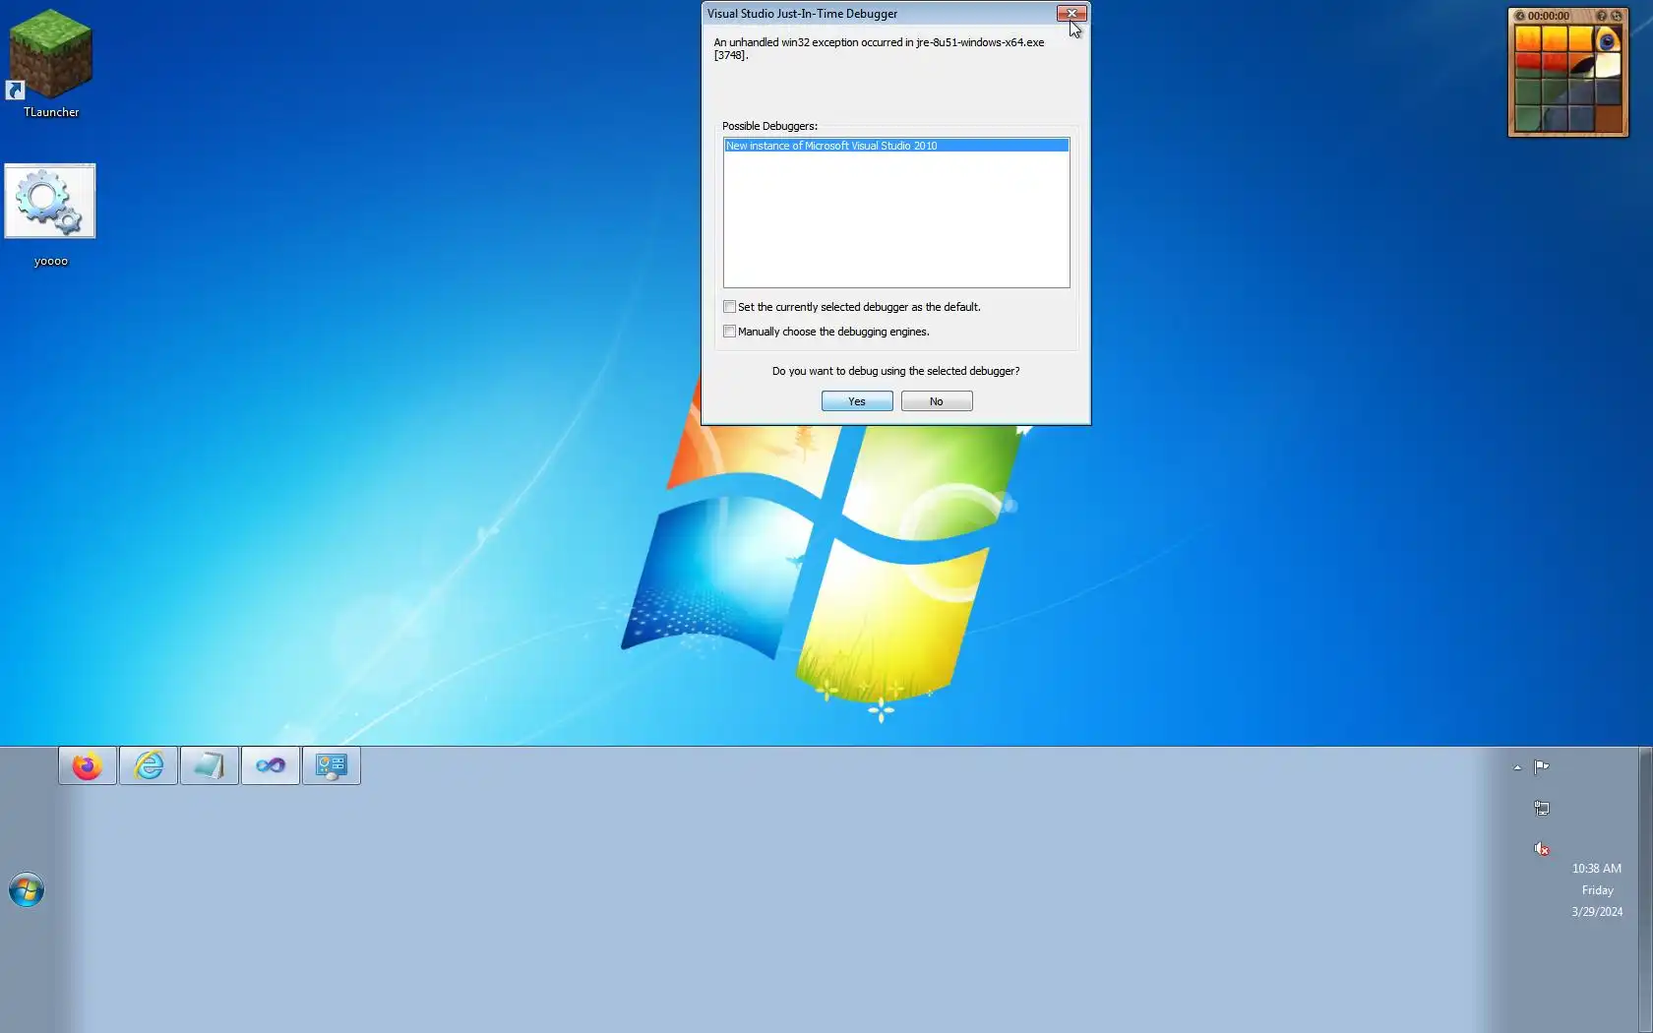Select New instance of Visual Studio 2010
The image size is (1653, 1033).
(896, 146)
